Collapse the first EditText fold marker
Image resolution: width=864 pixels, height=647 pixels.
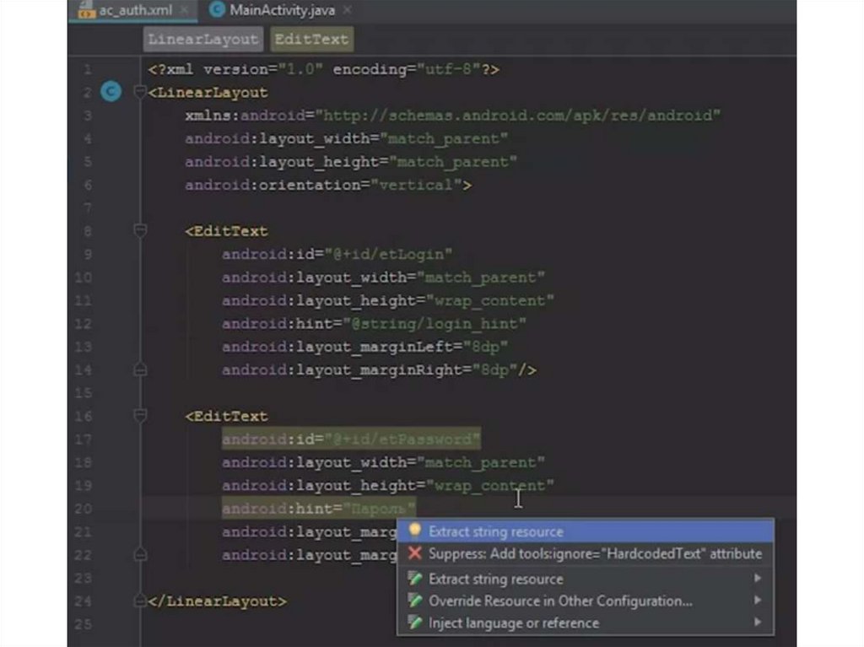point(140,231)
